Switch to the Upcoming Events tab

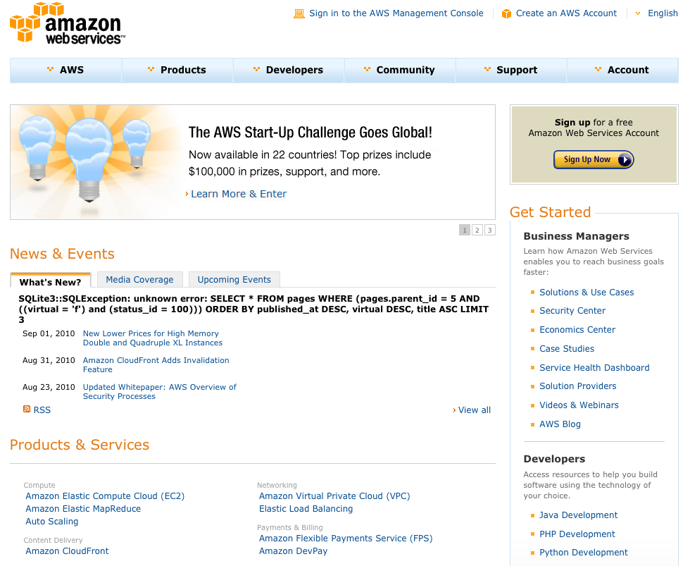[x=234, y=280]
